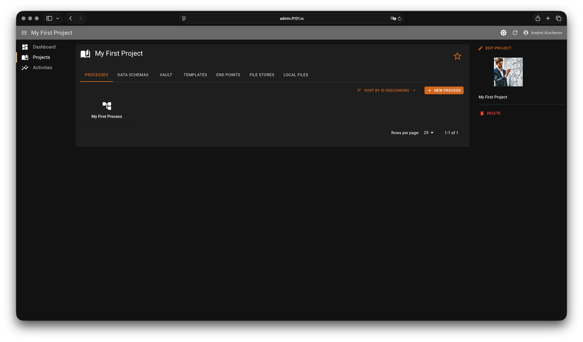Open the My First Process card

point(107,110)
